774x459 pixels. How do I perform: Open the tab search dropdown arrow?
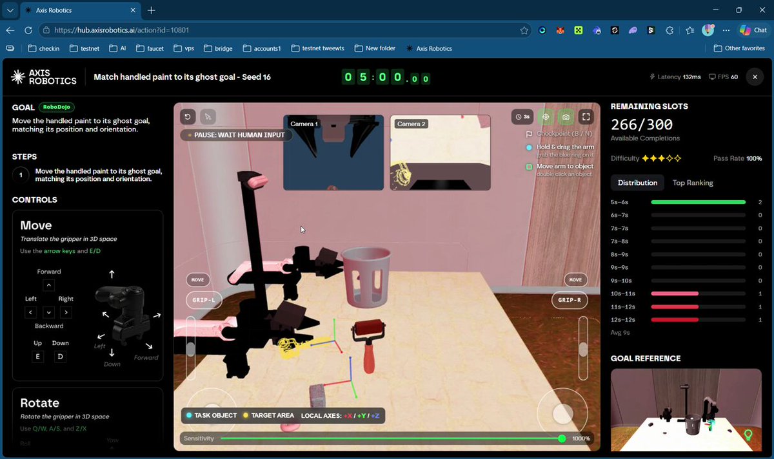pos(10,10)
